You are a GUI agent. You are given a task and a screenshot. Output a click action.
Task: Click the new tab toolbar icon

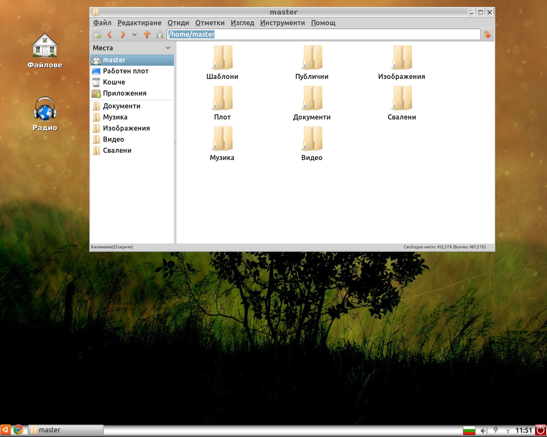click(x=97, y=35)
